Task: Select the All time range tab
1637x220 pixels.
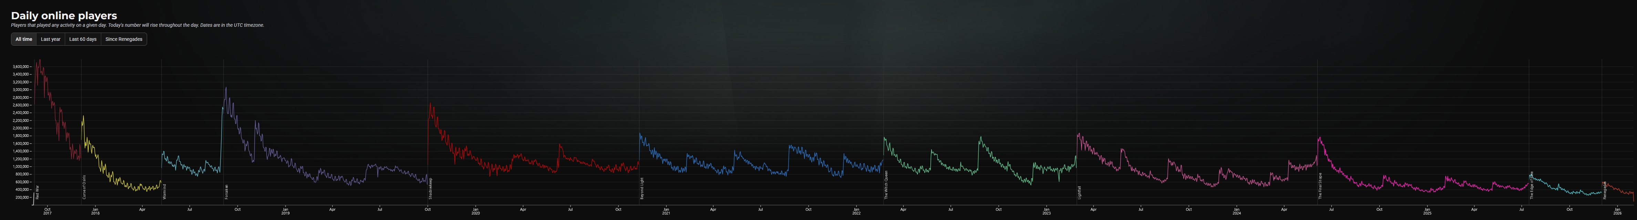Action: tap(23, 39)
